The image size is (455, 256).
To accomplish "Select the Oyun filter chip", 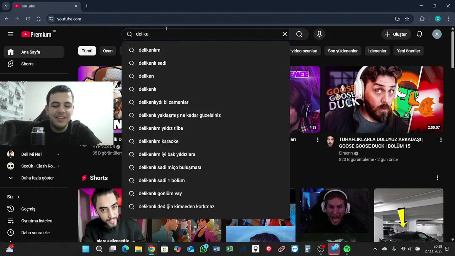I will pos(108,51).
